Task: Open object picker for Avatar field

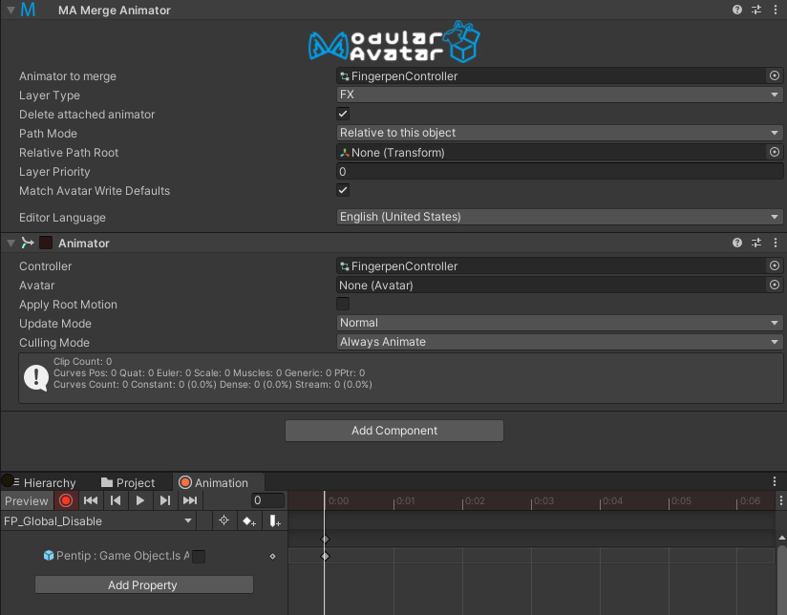Action: (775, 285)
